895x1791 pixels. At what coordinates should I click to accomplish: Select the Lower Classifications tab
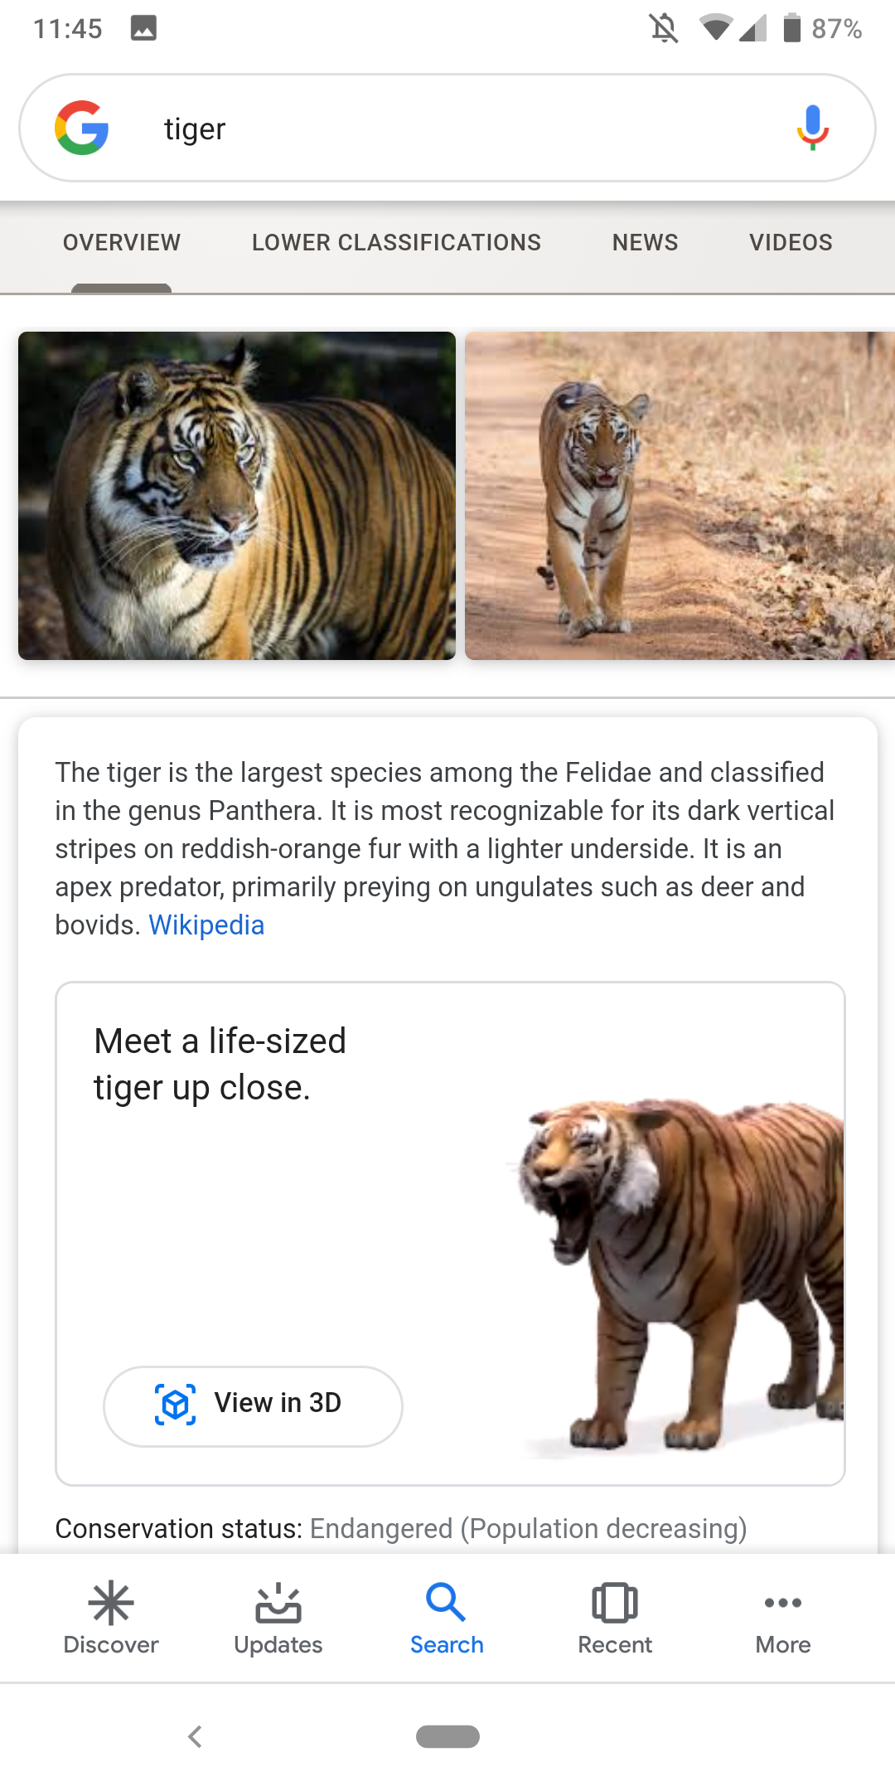pyautogui.click(x=396, y=242)
